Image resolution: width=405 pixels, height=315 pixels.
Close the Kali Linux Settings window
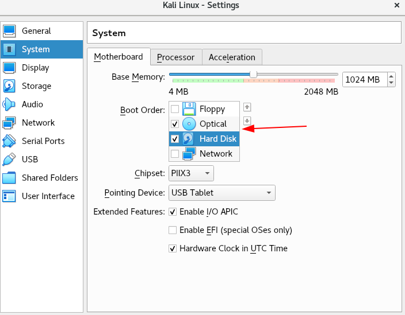(x=397, y=5)
